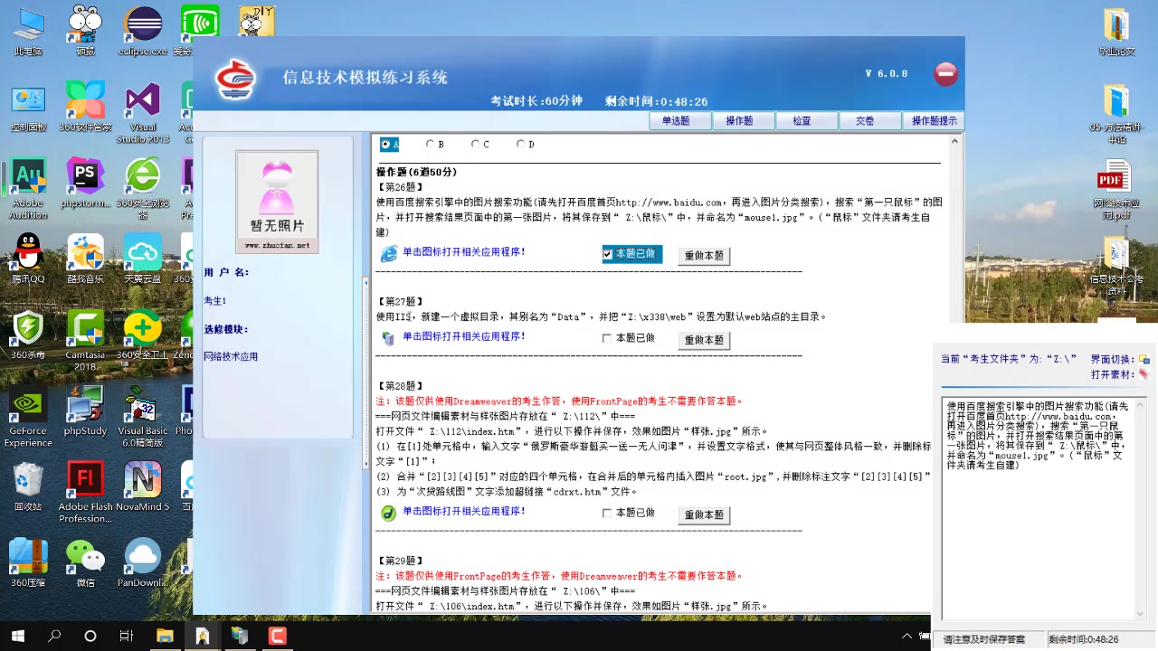Open Task View on taskbar

(127, 636)
